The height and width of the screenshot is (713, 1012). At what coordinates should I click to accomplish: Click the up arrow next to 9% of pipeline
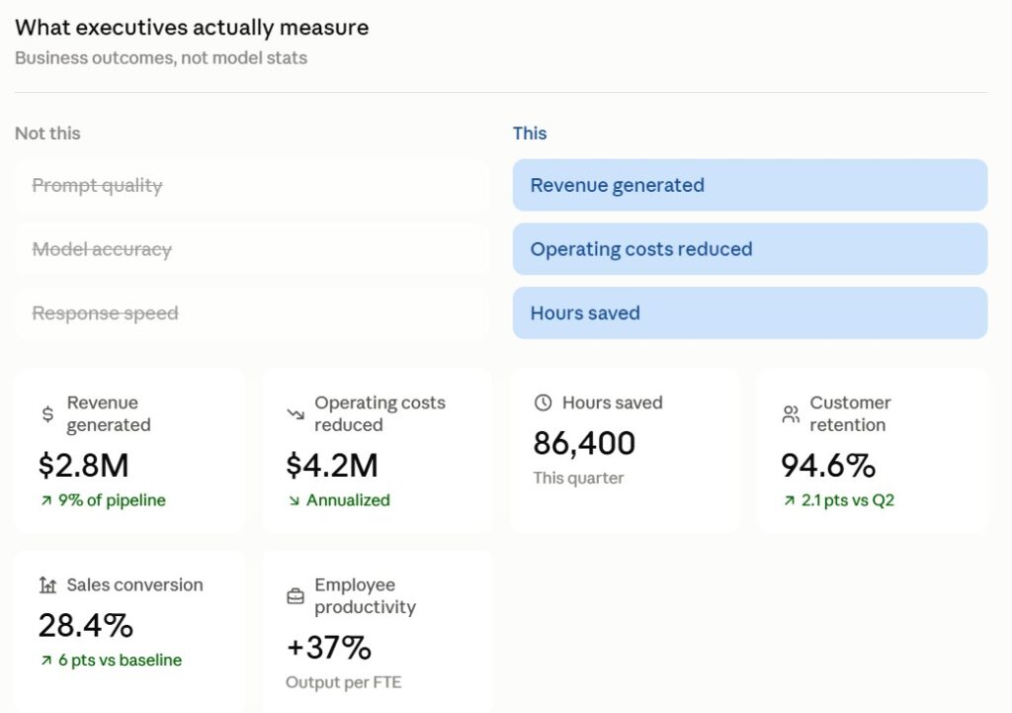tap(46, 500)
